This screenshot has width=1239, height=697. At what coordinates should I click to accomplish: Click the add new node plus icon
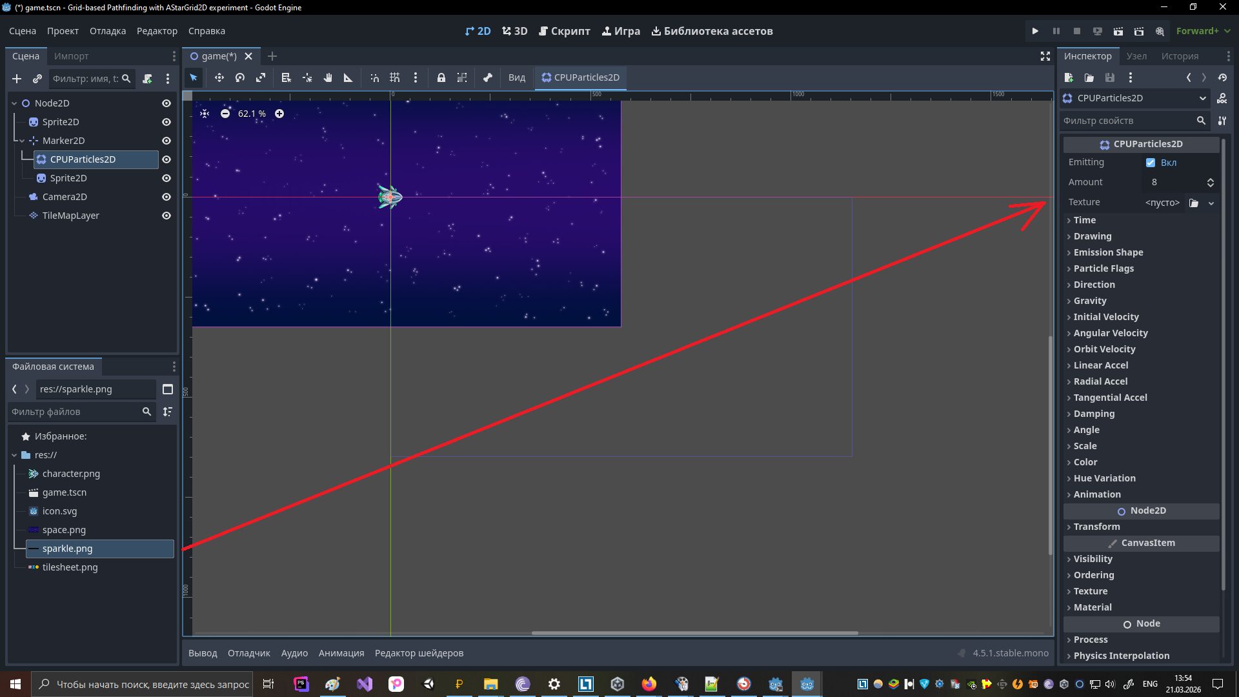click(17, 79)
